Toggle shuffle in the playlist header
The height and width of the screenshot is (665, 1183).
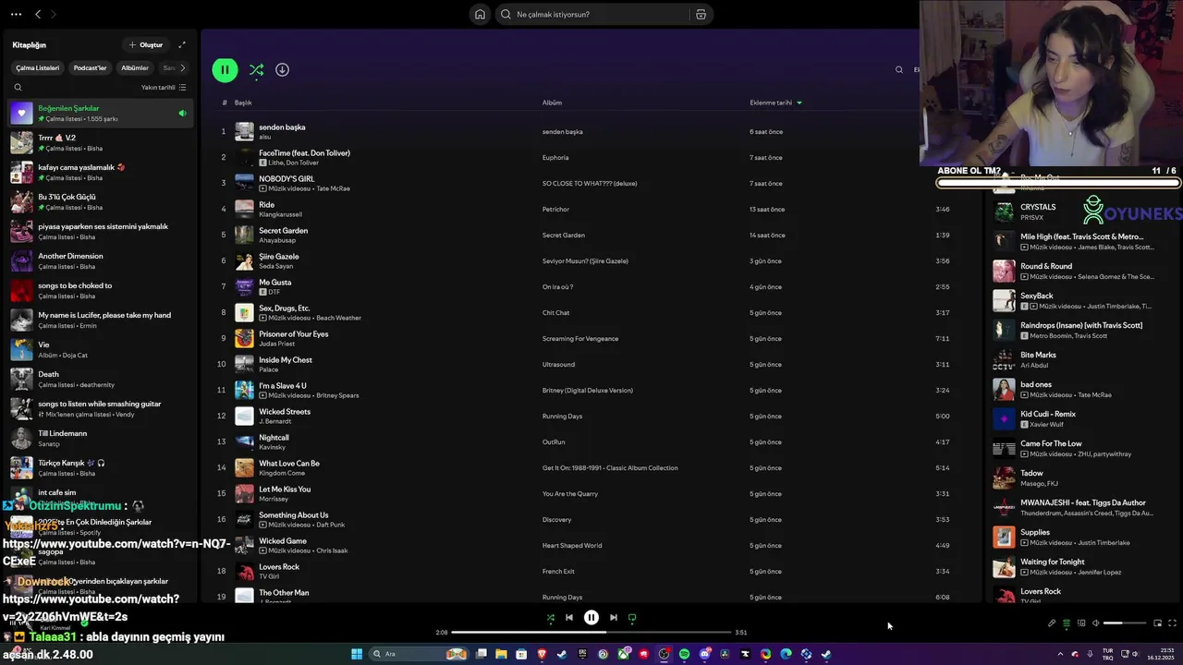tap(256, 69)
